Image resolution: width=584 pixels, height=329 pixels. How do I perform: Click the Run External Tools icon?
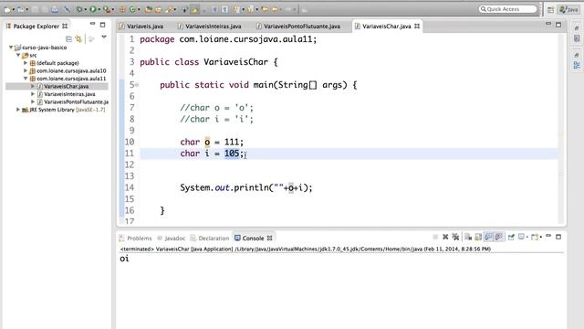click(107, 9)
